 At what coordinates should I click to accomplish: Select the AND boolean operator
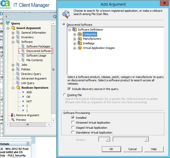click(x=29, y=92)
